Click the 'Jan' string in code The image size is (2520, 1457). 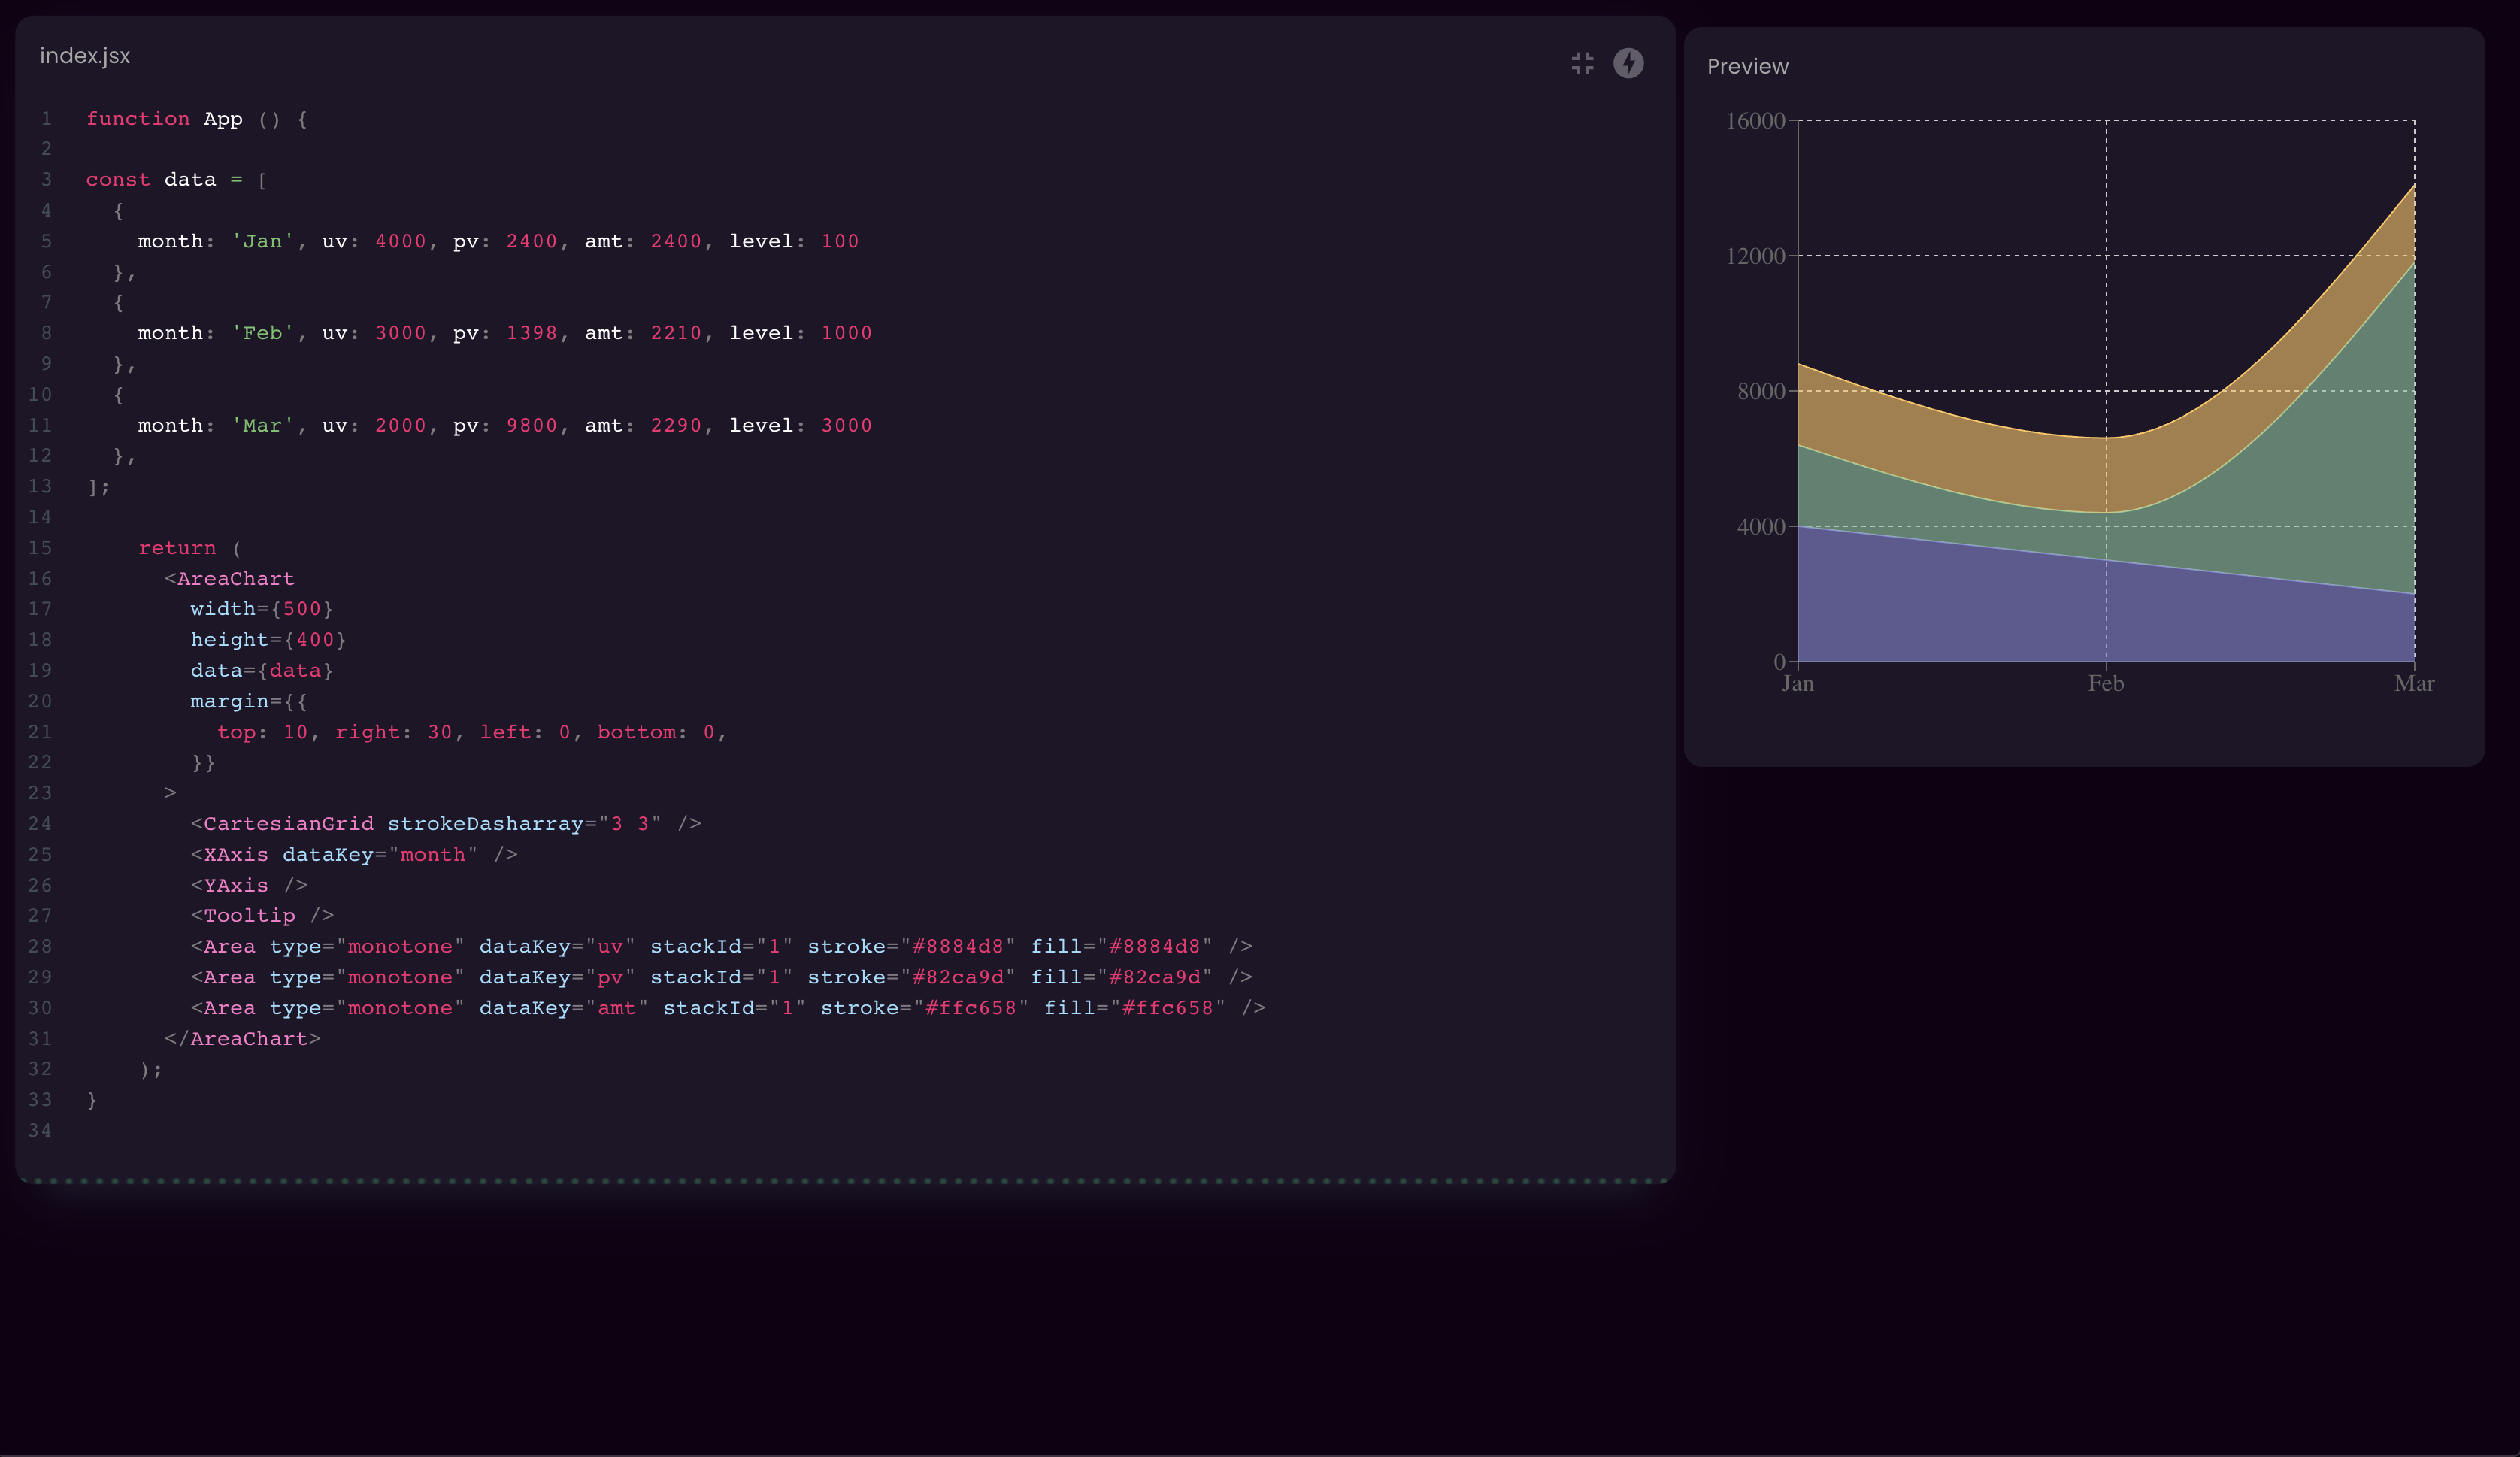pos(262,241)
